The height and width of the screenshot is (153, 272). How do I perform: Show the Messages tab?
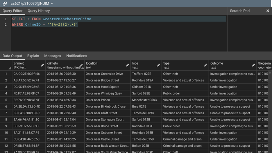(53, 56)
